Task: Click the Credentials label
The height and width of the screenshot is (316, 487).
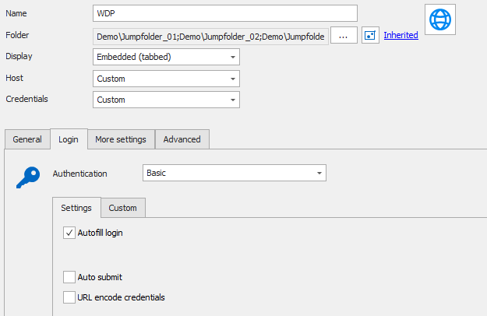Action: coord(26,99)
